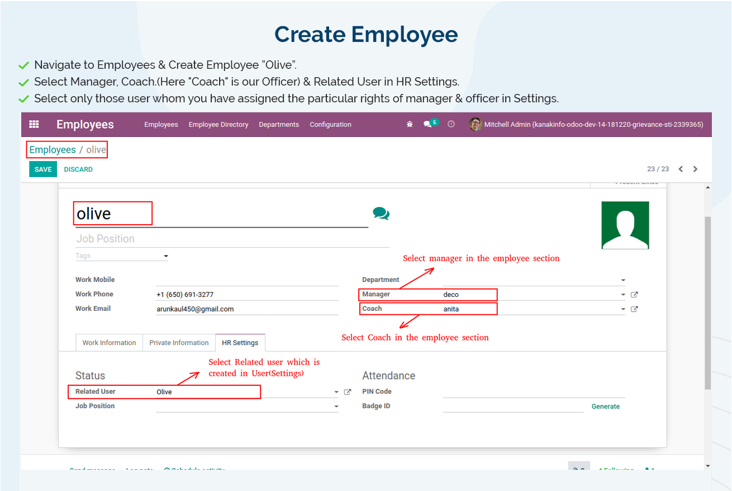Expand the Department dropdown arrow

(x=623, y=280)
